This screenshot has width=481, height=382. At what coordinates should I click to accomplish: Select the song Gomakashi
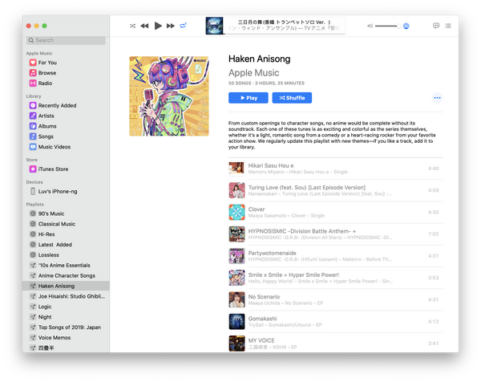pos(336,322)
